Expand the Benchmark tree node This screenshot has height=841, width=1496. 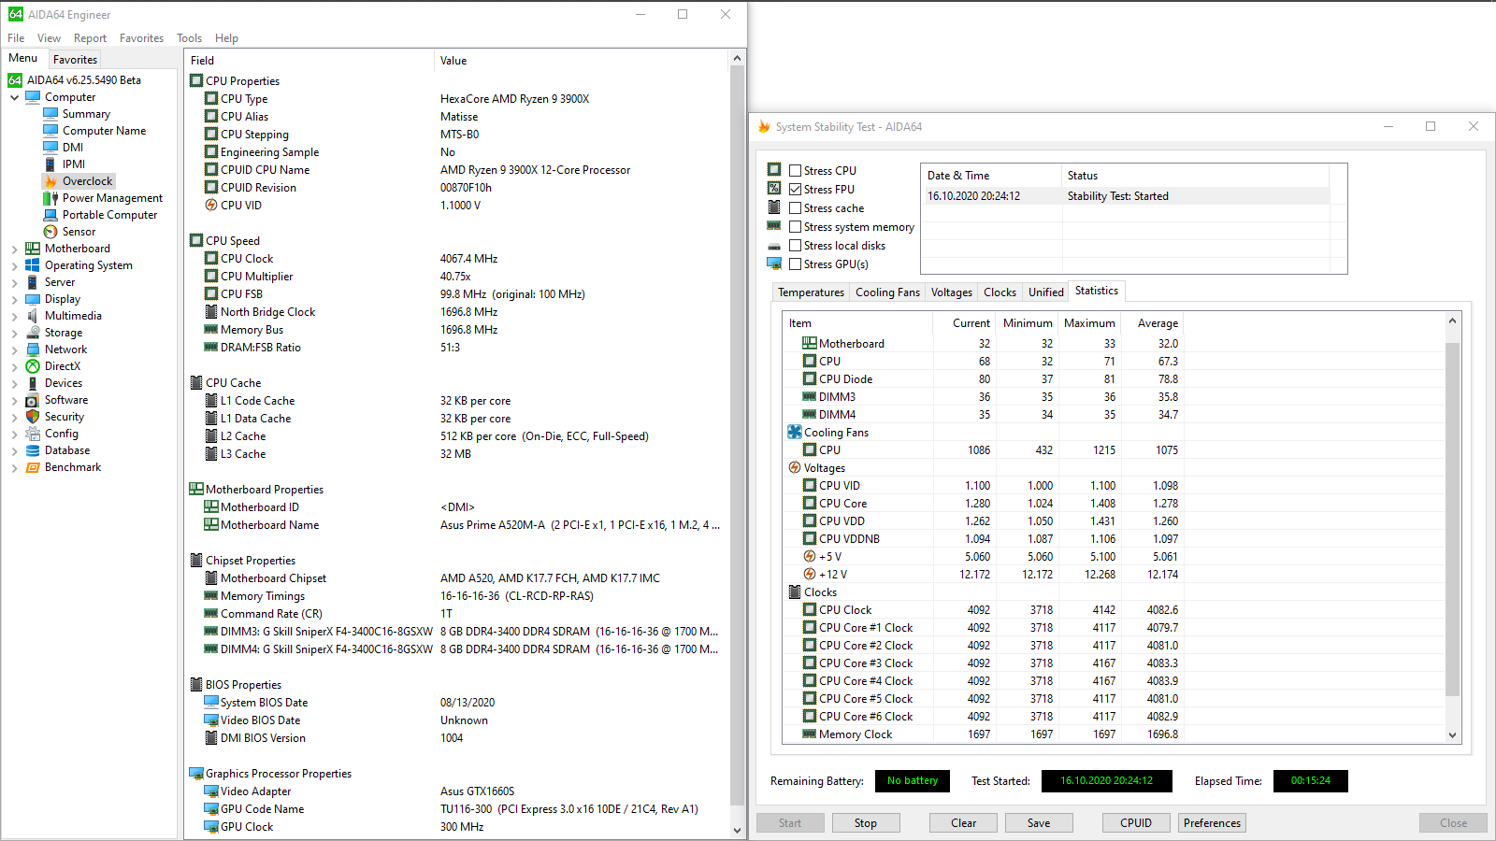15,468
